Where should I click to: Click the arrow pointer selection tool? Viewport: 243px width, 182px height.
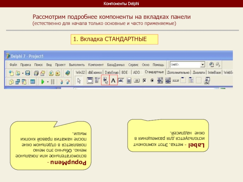pyautogui.click(x=79, y=81)
